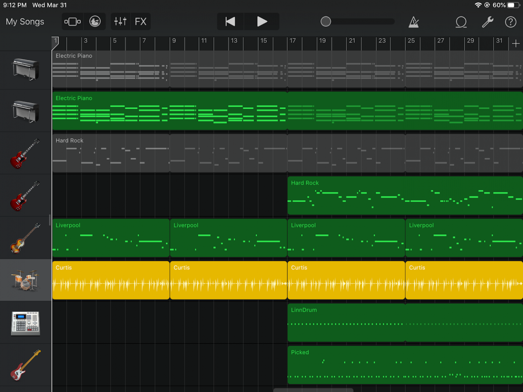Viewport: 523px width, 392px height.
Task: Select the green Hard Rock guitar region
Action: tap(405, 196)
